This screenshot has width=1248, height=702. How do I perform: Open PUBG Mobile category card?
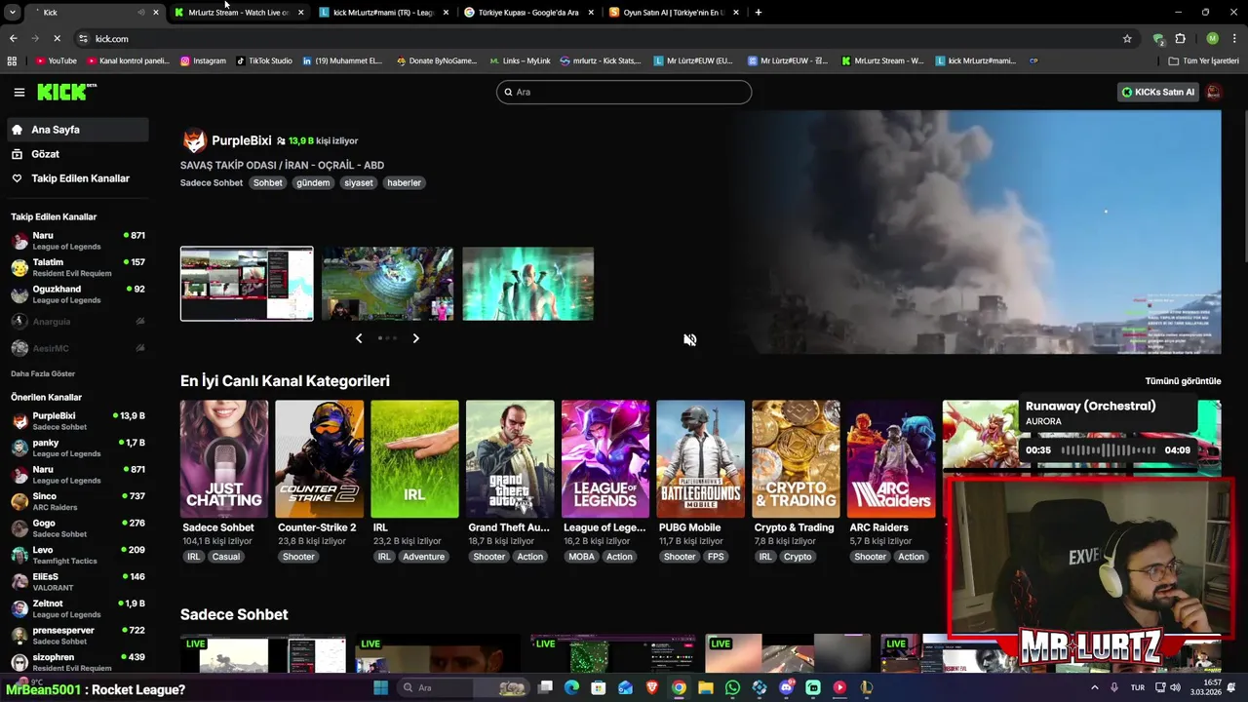pos(700,459)
